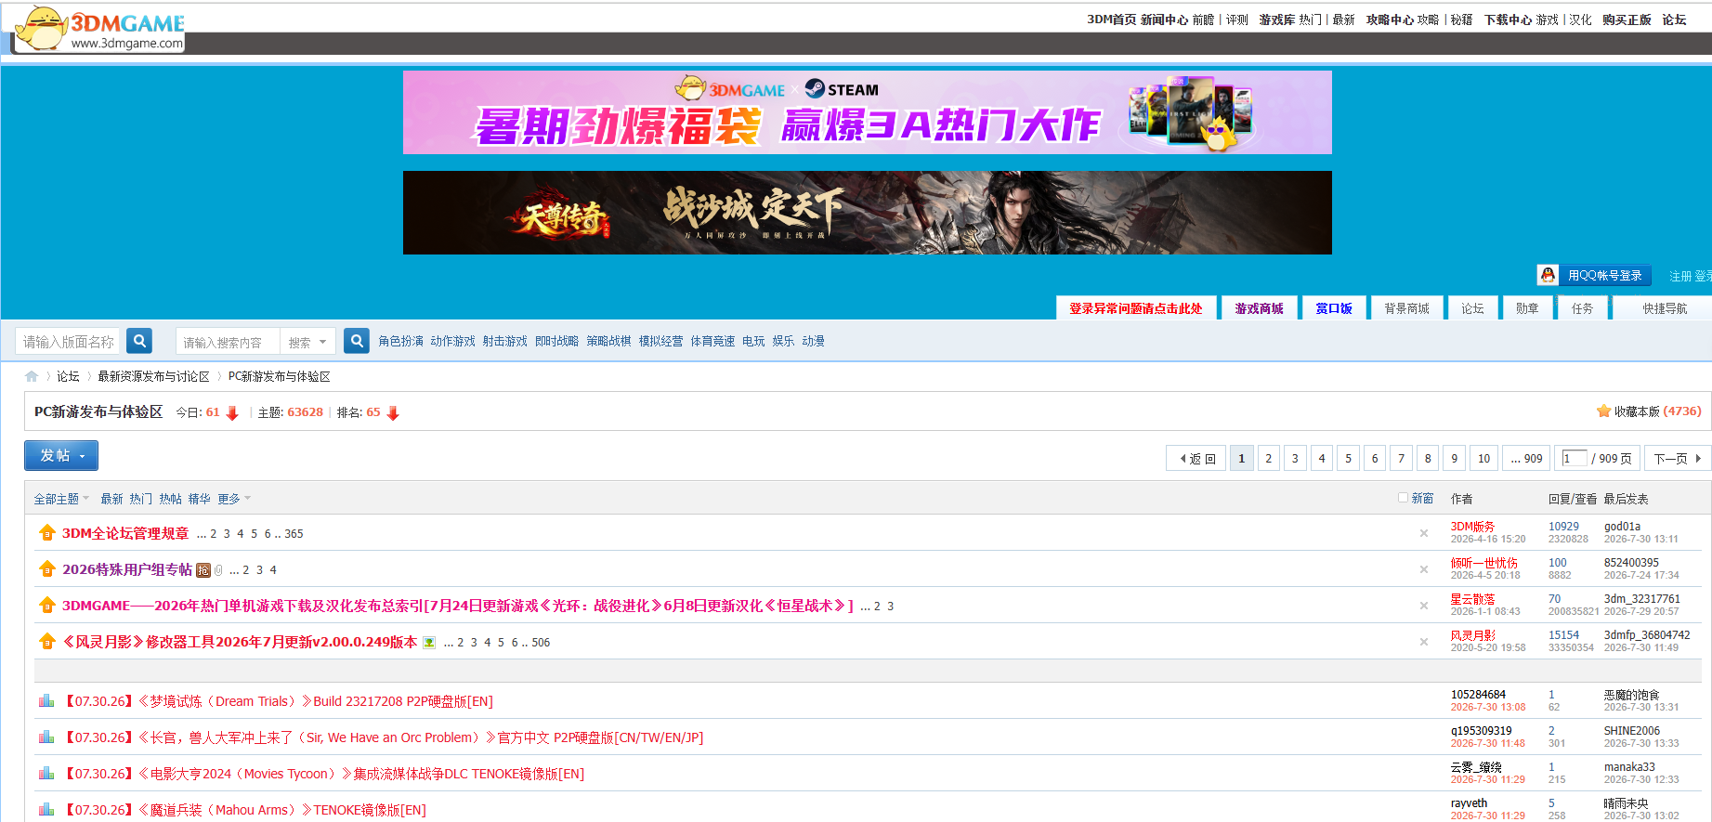
Task: Jump to last page 909
Action: click(1526, 458)
